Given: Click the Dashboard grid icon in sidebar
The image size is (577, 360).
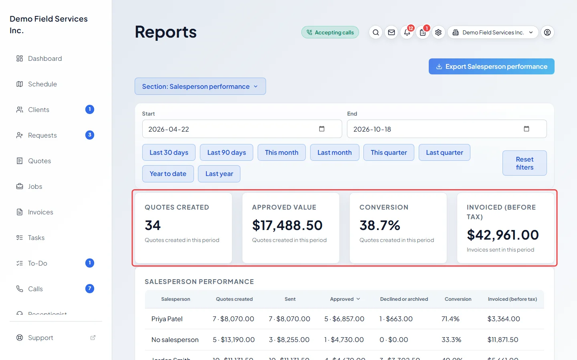Looking at the screenshot, I should coord(20,58).
